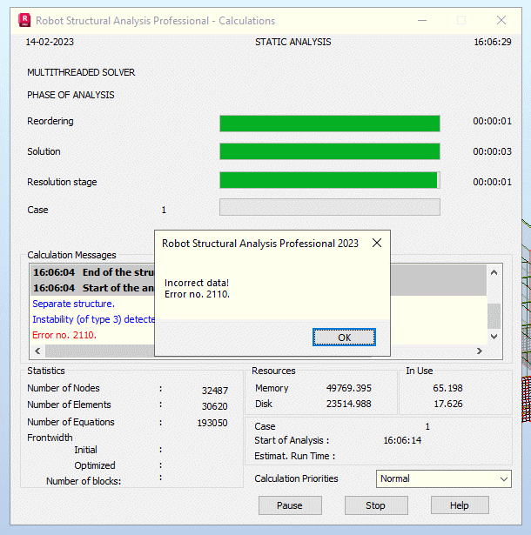The width and height of the screenshot is (531, 535).
Task: Click the horizontal scrollbar thumb in messages
Action: click(x=100, y=351)
